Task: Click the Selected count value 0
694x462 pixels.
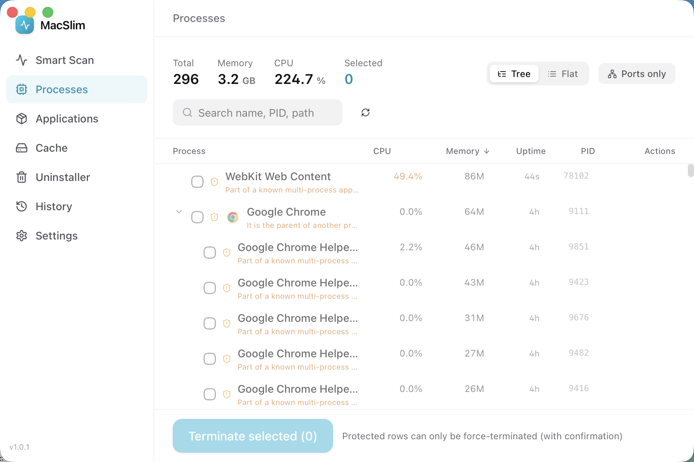Action: [349, 79]
